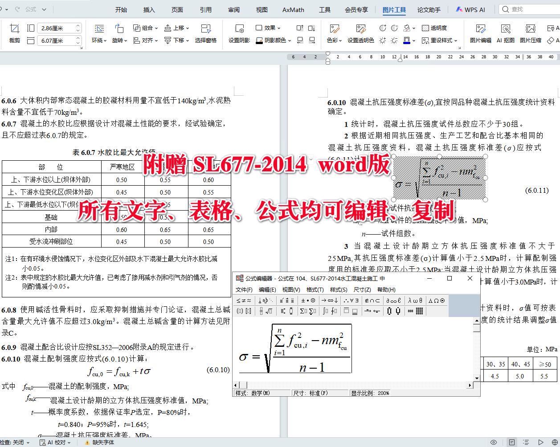Open overbar and underbar templates palette

(x=352, y=311)
